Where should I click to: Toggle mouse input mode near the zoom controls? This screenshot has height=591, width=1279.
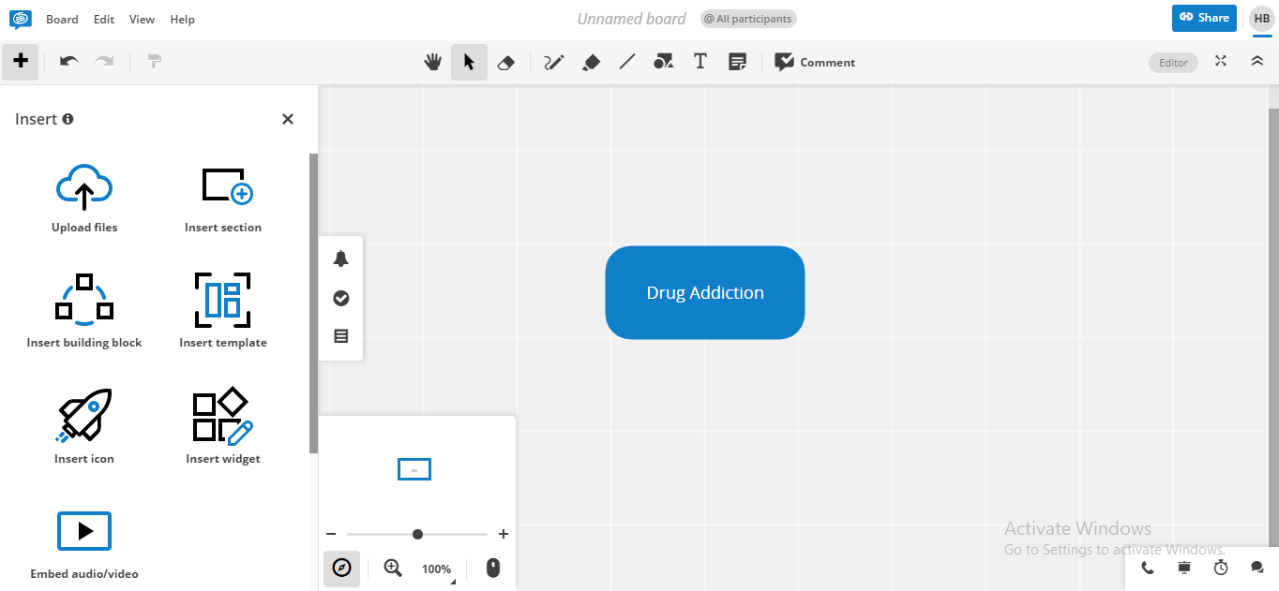pyautogui.click(x=492, y=568)
